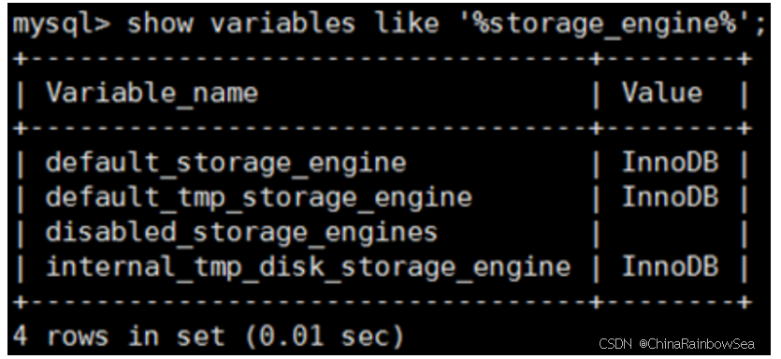Click the top table border line
The width and height of the screenshot is (781, 359).
382,59
